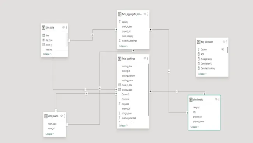The height and width of the screenshot is (143, 253).
Task: Select dim_date to facts_bookings relationship arrow
Action: tap(85, 89)
